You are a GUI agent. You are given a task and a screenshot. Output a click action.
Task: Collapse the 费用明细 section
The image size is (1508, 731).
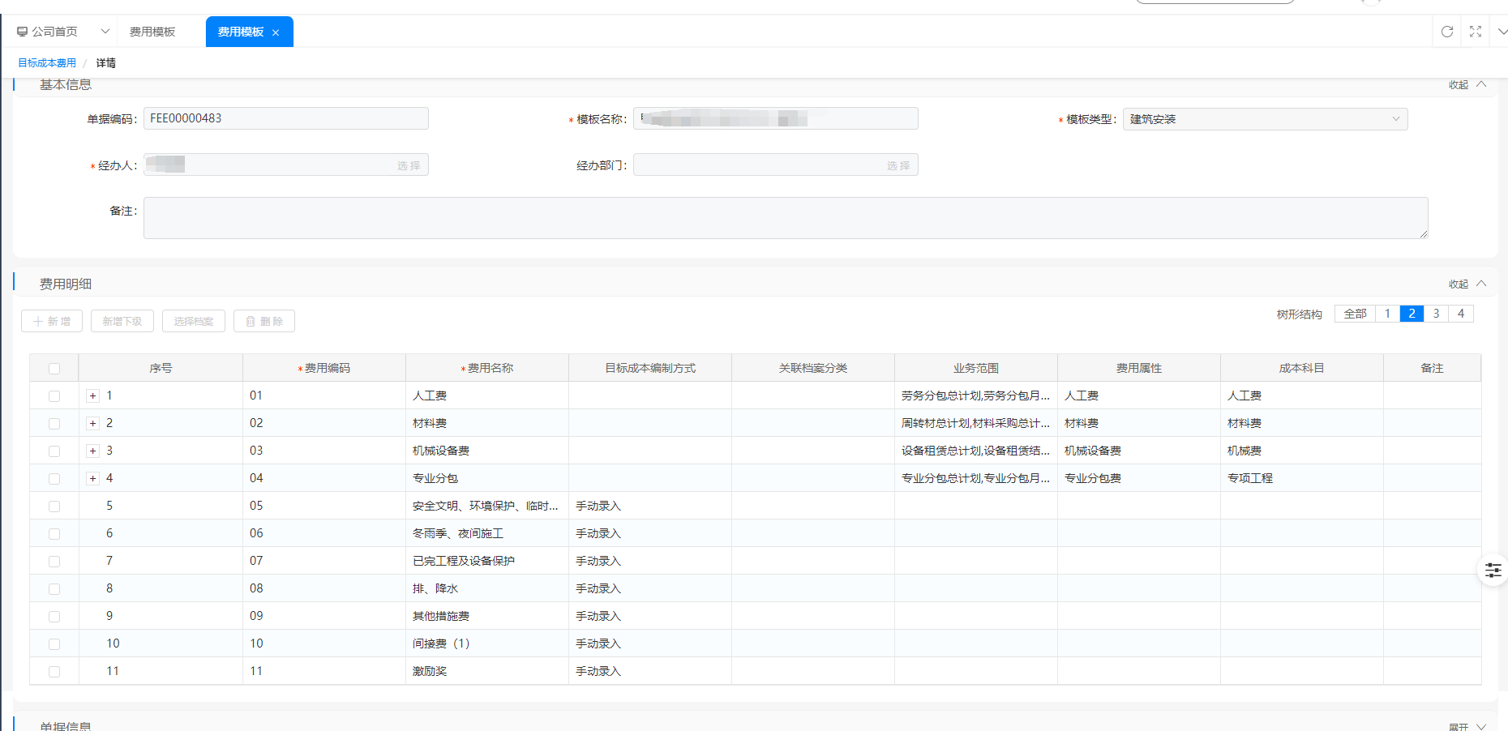click(x=1467, y=284)
